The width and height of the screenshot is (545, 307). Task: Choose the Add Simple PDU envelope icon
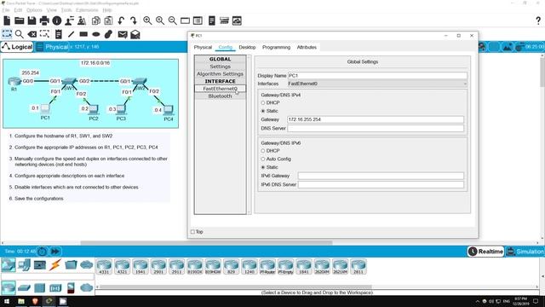pyautogui.click(x=123, y=34)
